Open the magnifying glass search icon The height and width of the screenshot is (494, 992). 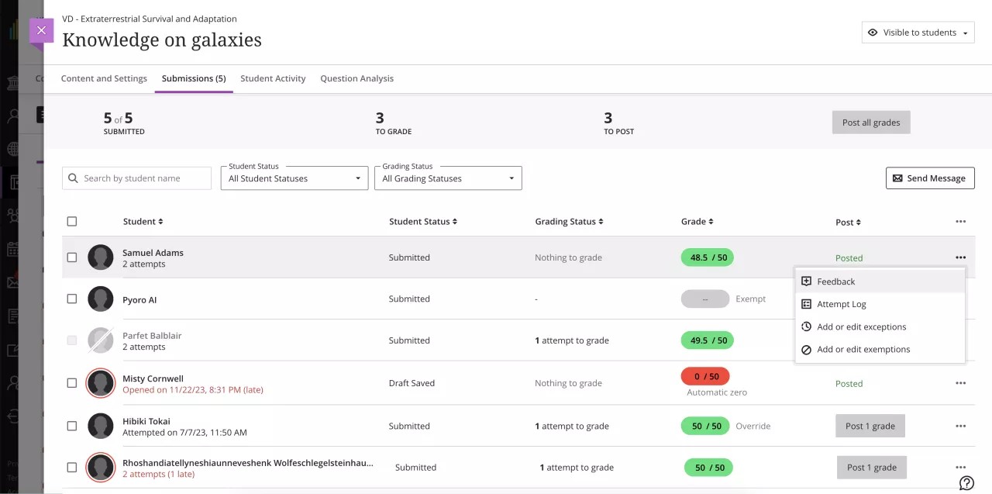74,178
